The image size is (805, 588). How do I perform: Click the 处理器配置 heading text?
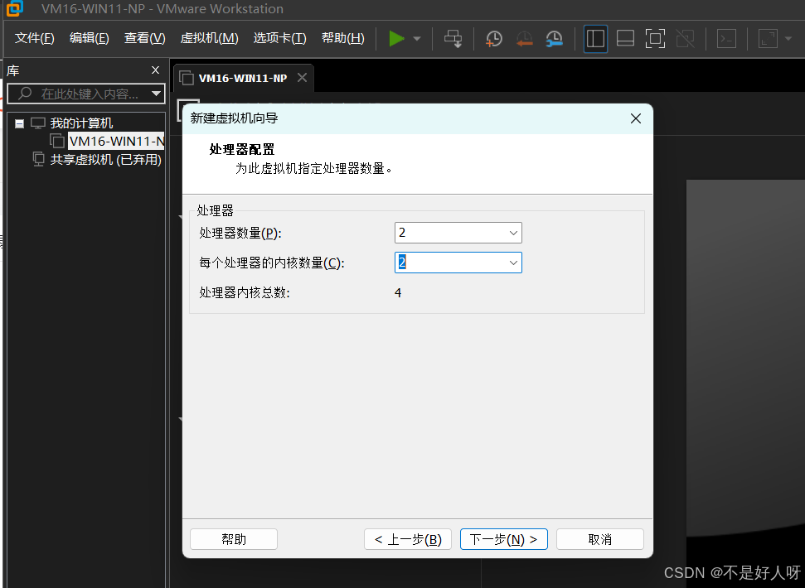242,149
